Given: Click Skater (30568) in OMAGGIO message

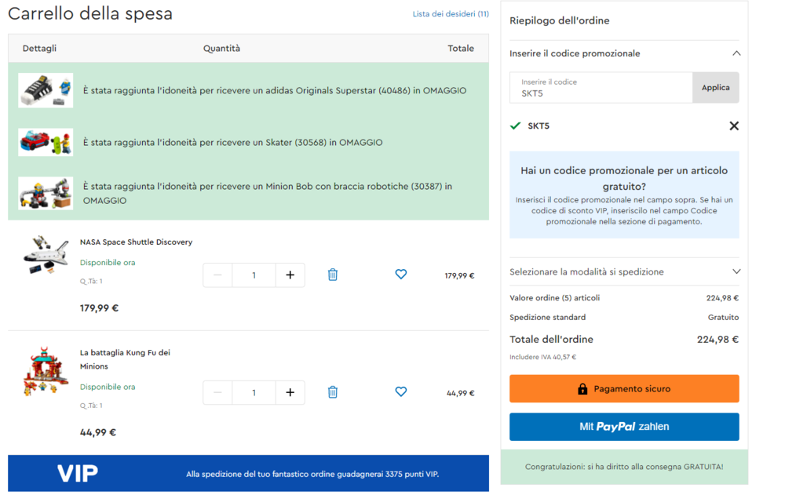Looking at the screenshot, I should 233,143.
